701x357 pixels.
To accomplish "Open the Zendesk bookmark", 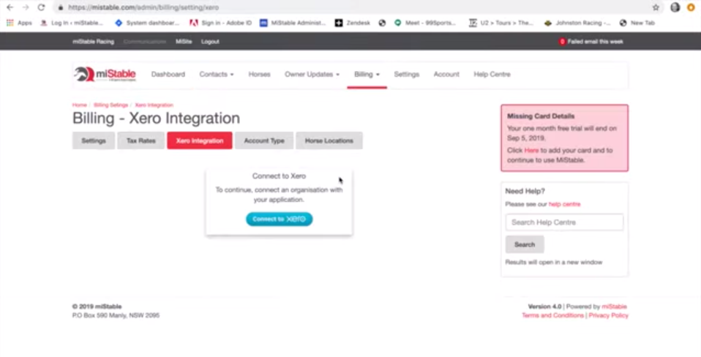I will (x=353, y=23).
